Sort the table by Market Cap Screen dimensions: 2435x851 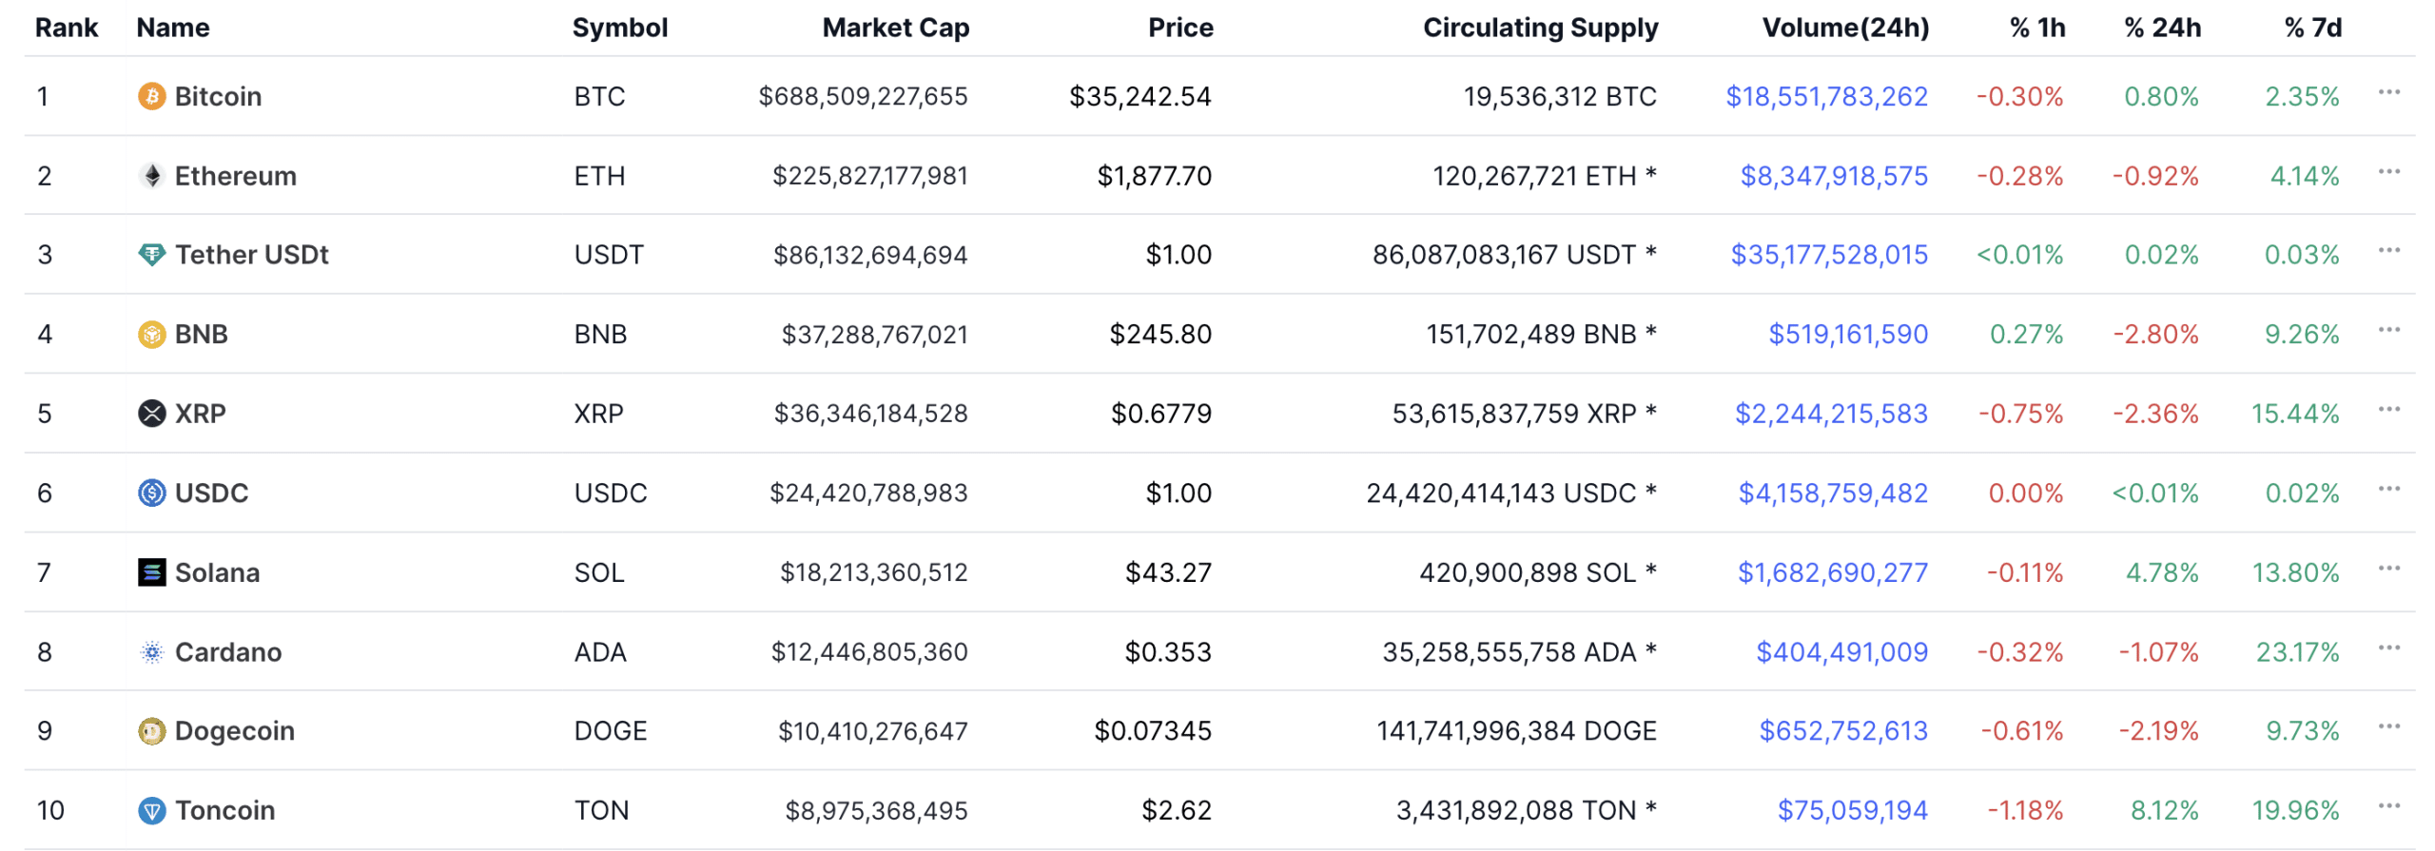click(895, 28)
